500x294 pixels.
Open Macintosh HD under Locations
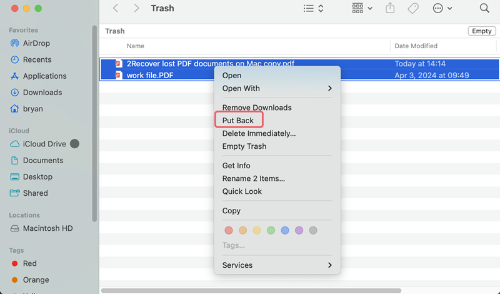pos(48,228)
